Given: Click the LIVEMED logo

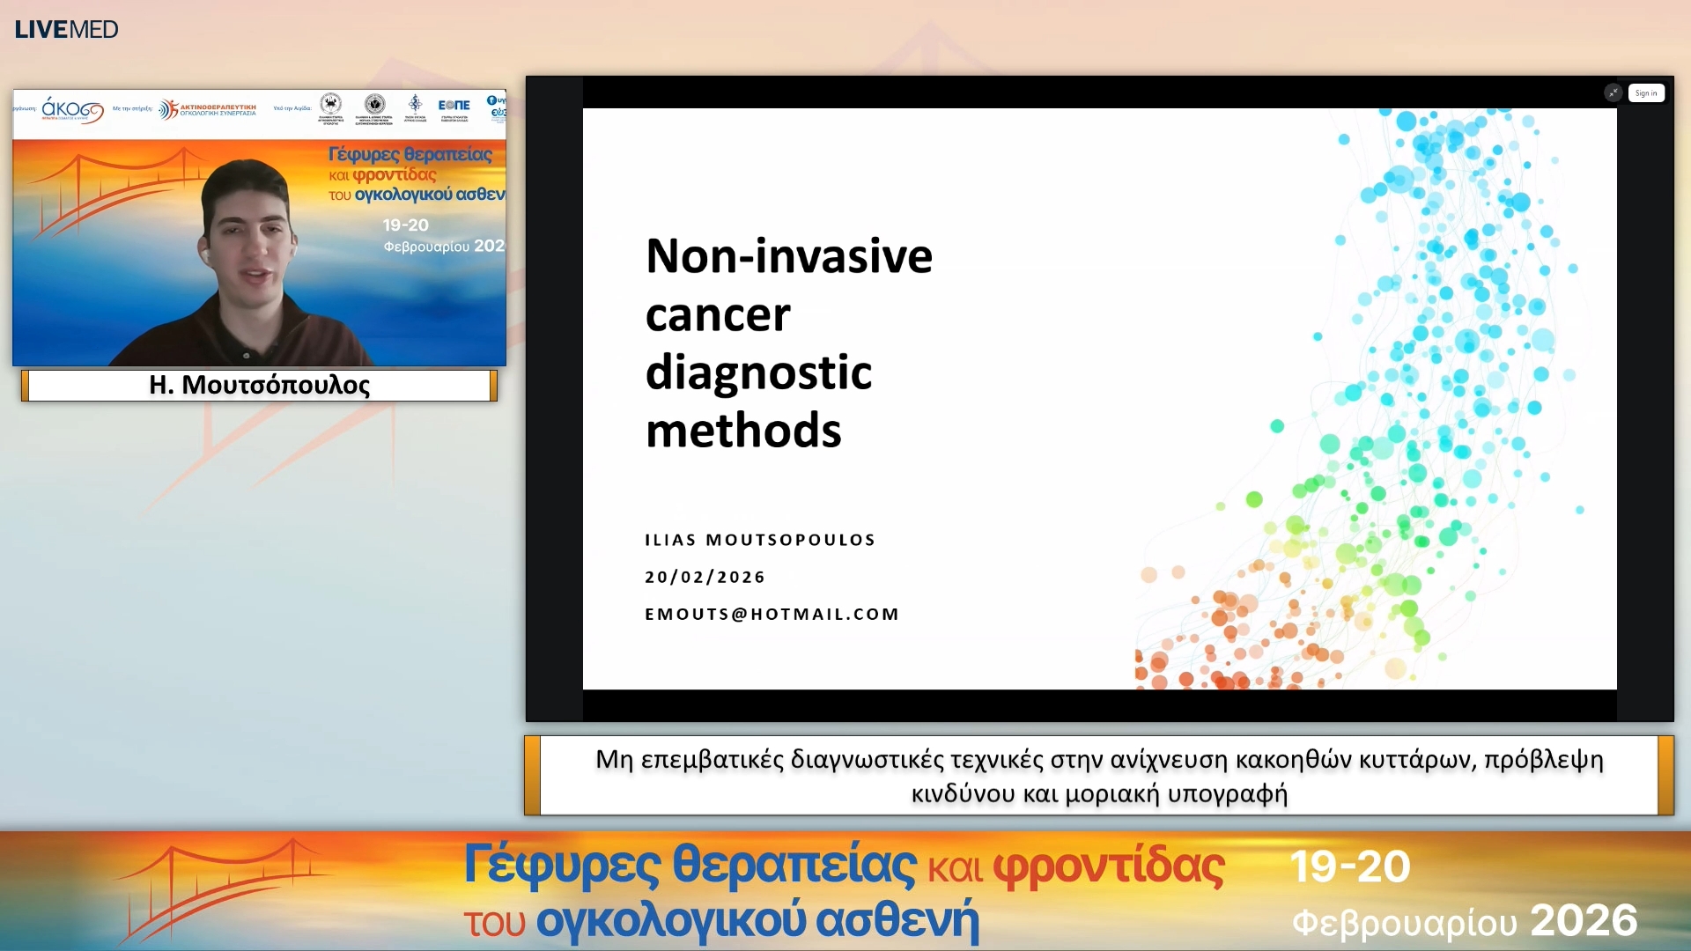Looking at the screenshot, I should coord(66,29).
